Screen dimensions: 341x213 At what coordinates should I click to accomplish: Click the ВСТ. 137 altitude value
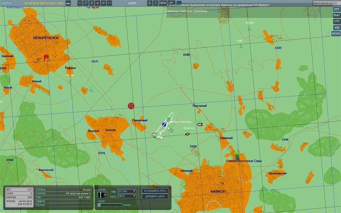(19, 189)
